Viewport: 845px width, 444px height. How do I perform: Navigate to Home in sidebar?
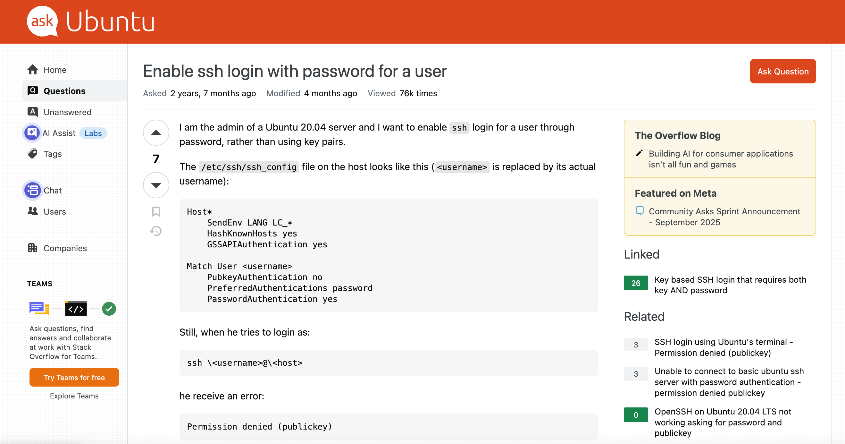click(55, 70)
